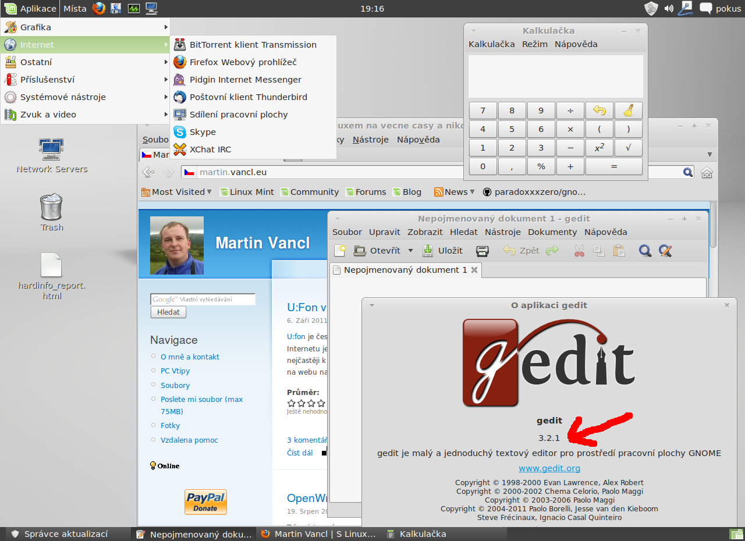Open dropdown arrow next to Otevřít
745x541 pixels.
[410, 251]
